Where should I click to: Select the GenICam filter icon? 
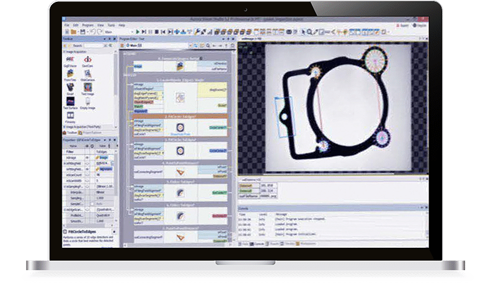click(87, 60)
